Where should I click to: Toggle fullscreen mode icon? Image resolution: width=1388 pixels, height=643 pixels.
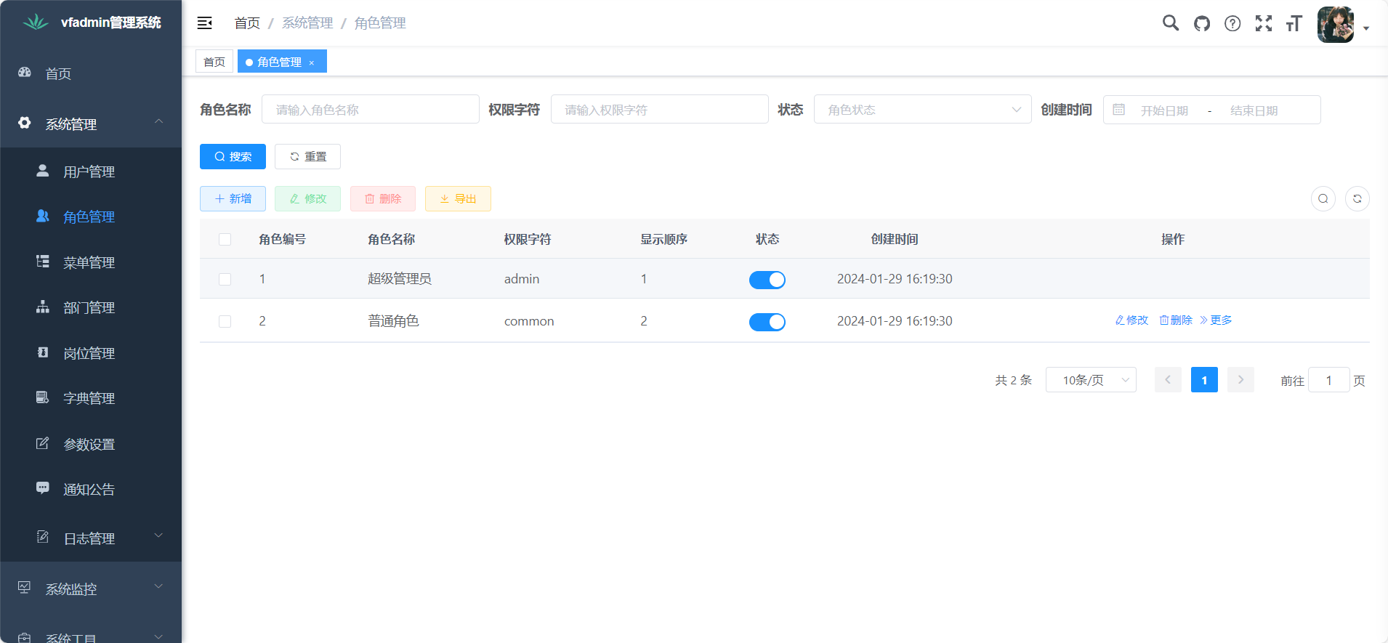tap(1264, 23)
